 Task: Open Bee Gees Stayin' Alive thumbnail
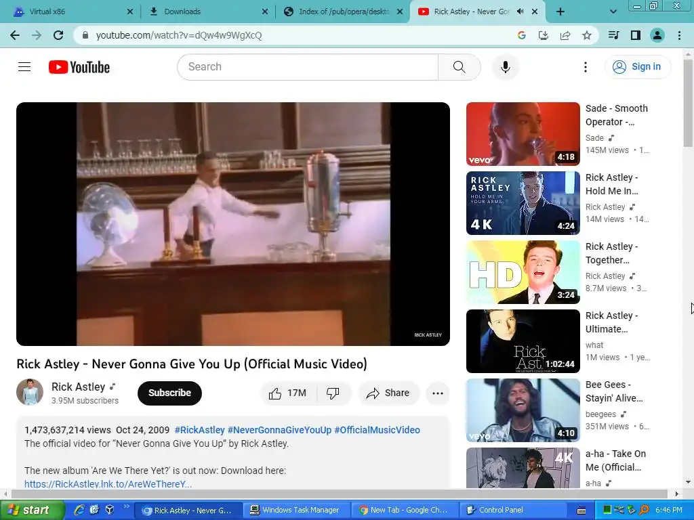[523, 410]
